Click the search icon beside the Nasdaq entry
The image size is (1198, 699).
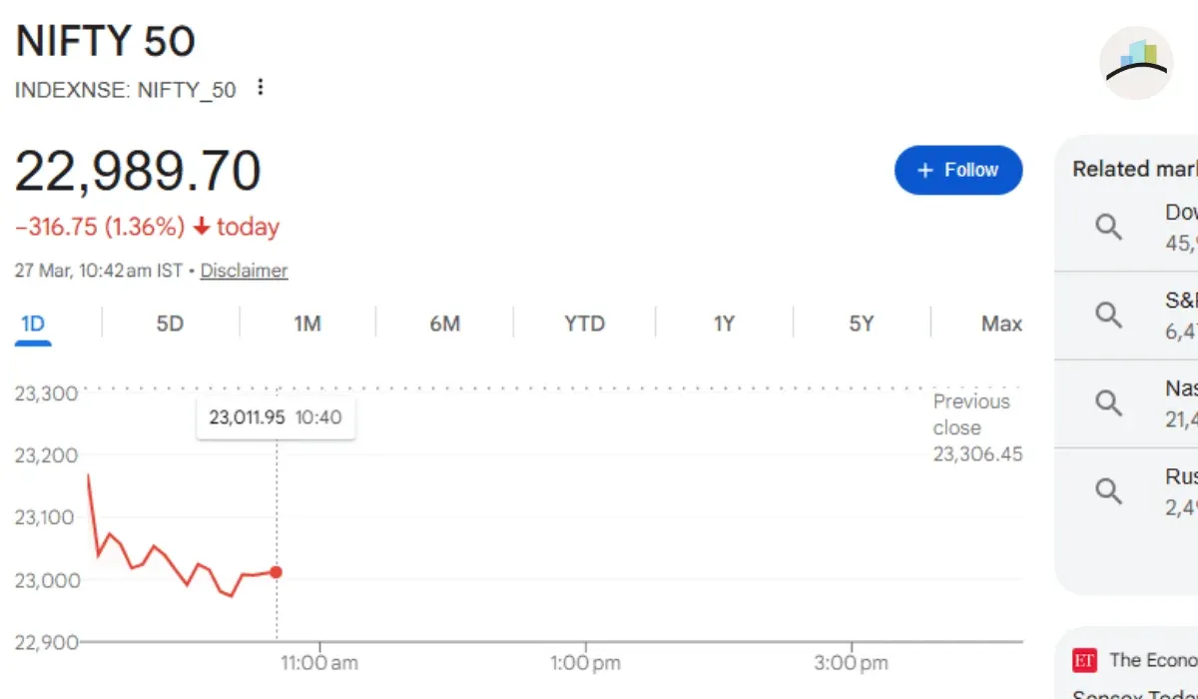[x=1108, y=402]
